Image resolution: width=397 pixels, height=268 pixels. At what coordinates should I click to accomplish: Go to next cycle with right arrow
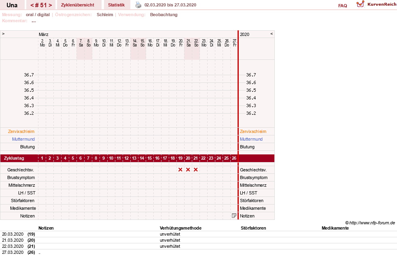pos(50,5)
